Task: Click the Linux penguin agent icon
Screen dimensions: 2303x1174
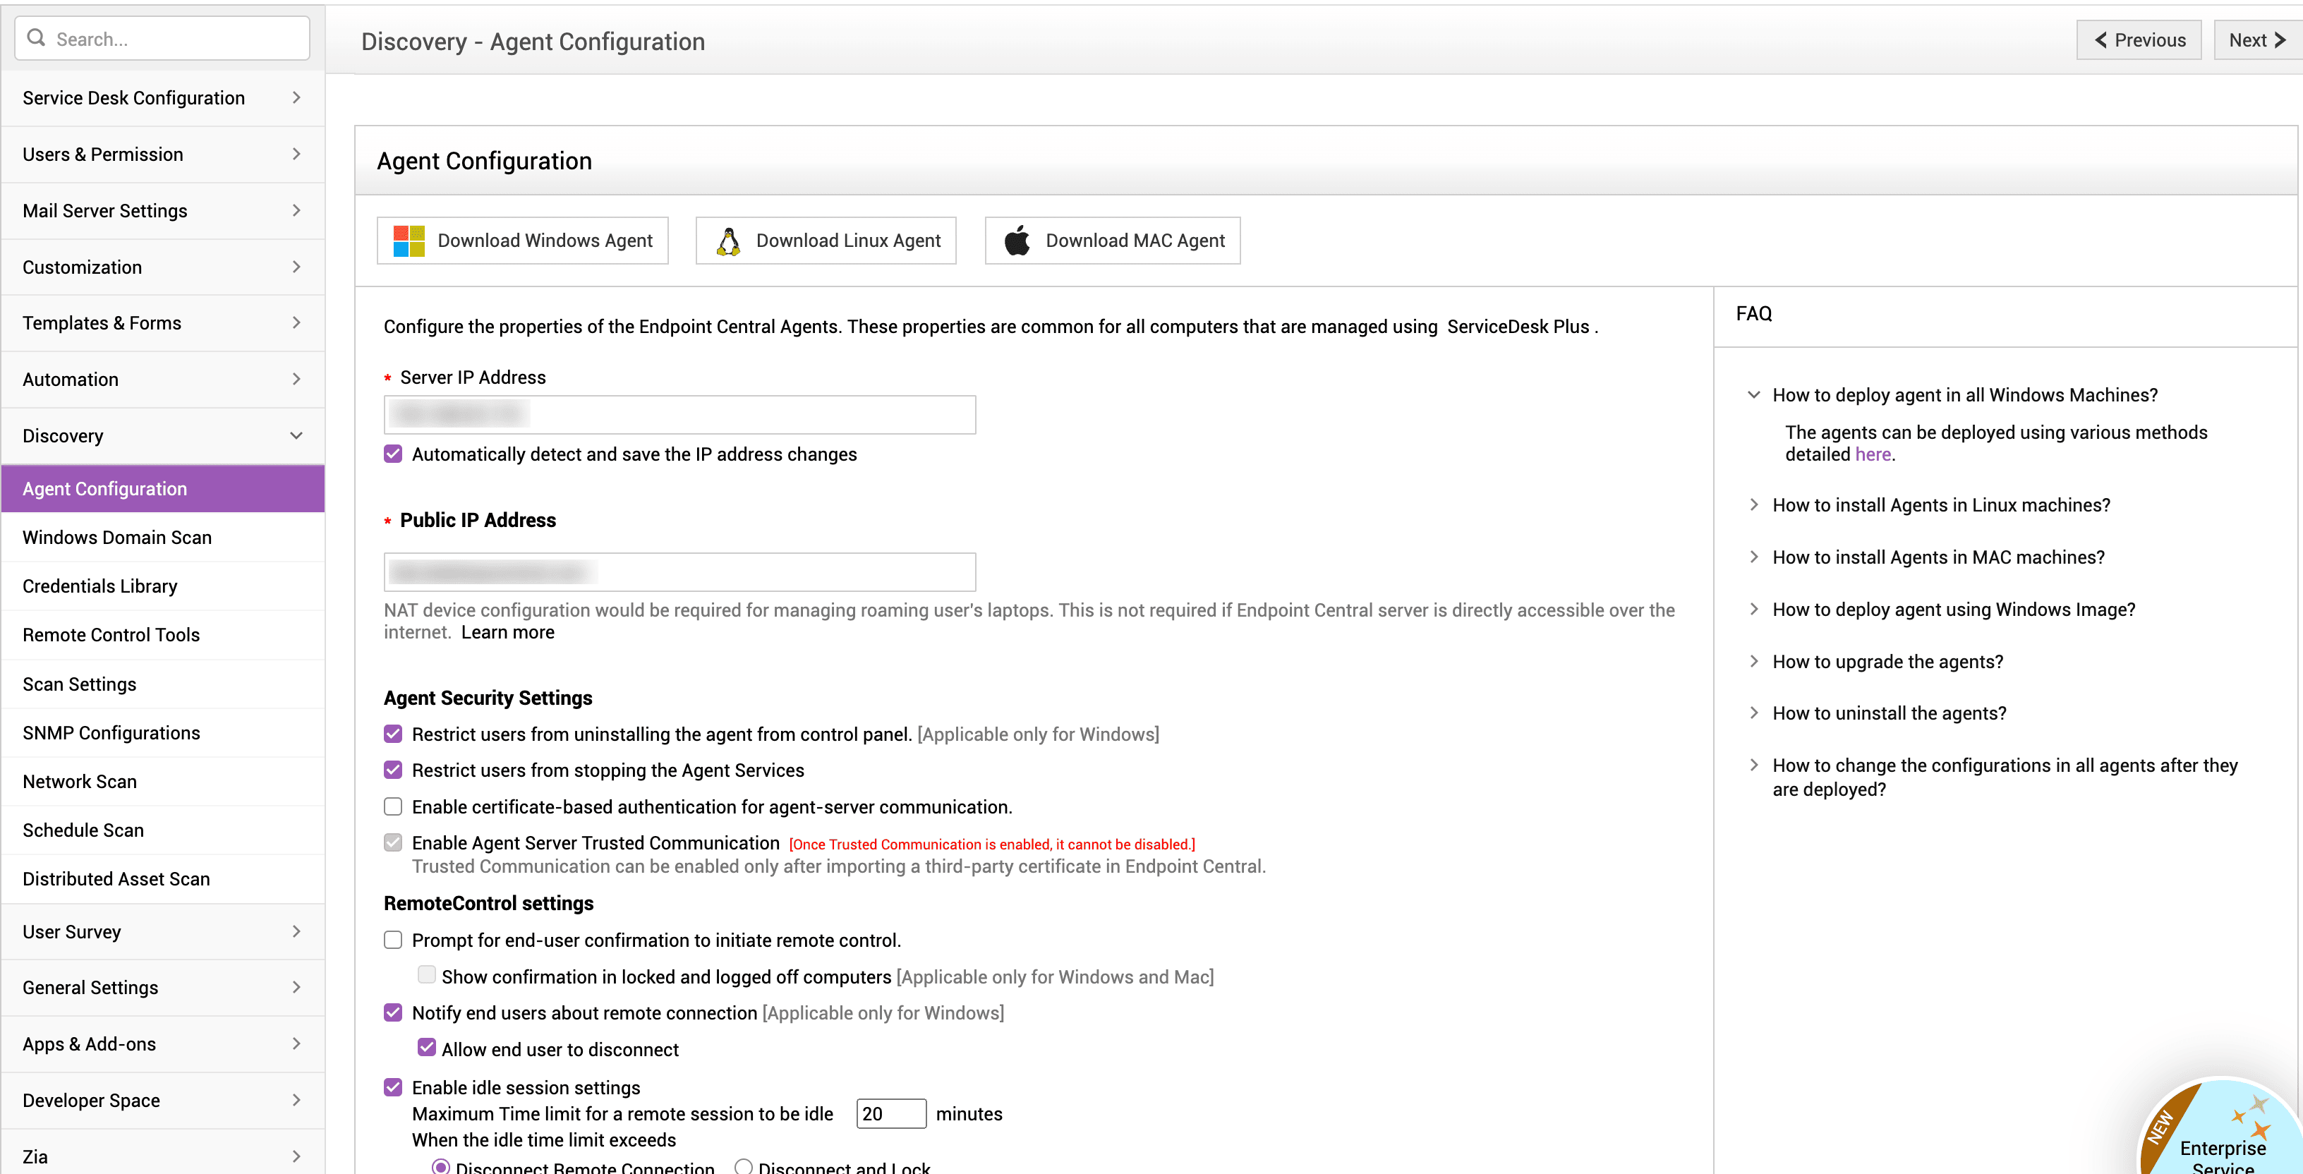Action: [x=729, y=241]
